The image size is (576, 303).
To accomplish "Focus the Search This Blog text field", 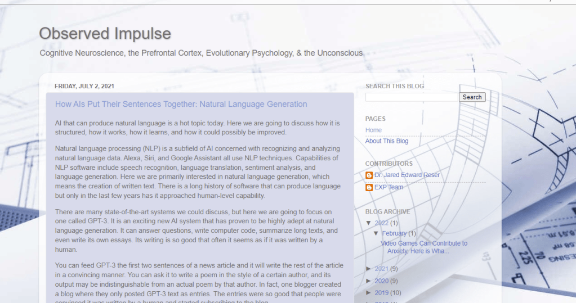I will [412, 97].
